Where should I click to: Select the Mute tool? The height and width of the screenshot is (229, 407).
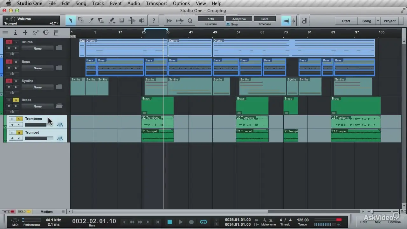click(122, 21)
